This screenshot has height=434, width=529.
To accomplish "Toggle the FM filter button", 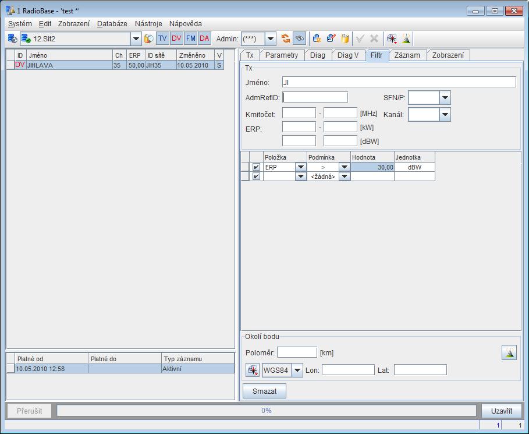I will 191,38.
